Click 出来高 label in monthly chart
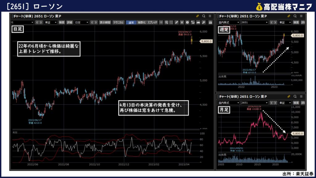Screen dimensions: 316x178 (222, 155)
